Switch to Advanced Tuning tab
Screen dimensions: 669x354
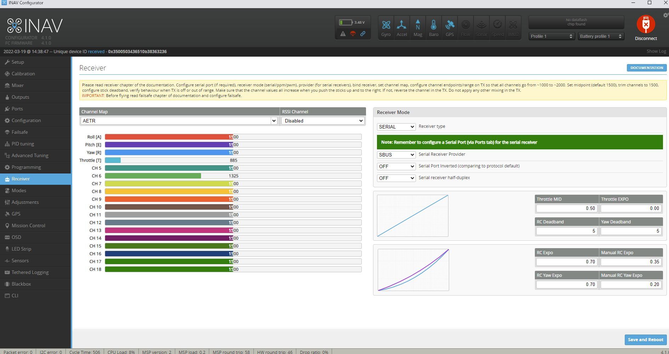pos(35,155)
